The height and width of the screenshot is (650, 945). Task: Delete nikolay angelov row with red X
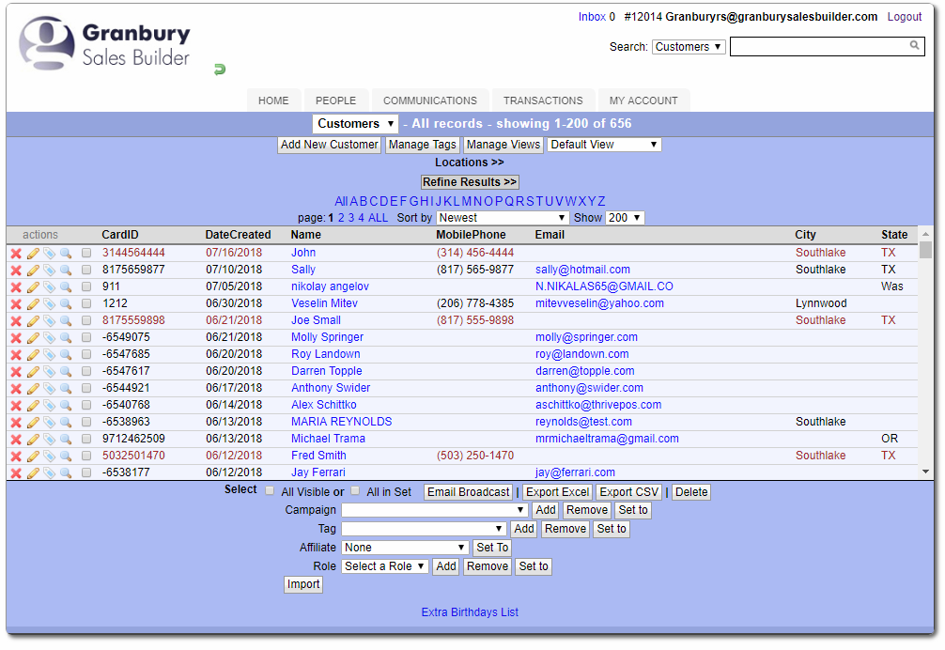(x=16, y=286)
